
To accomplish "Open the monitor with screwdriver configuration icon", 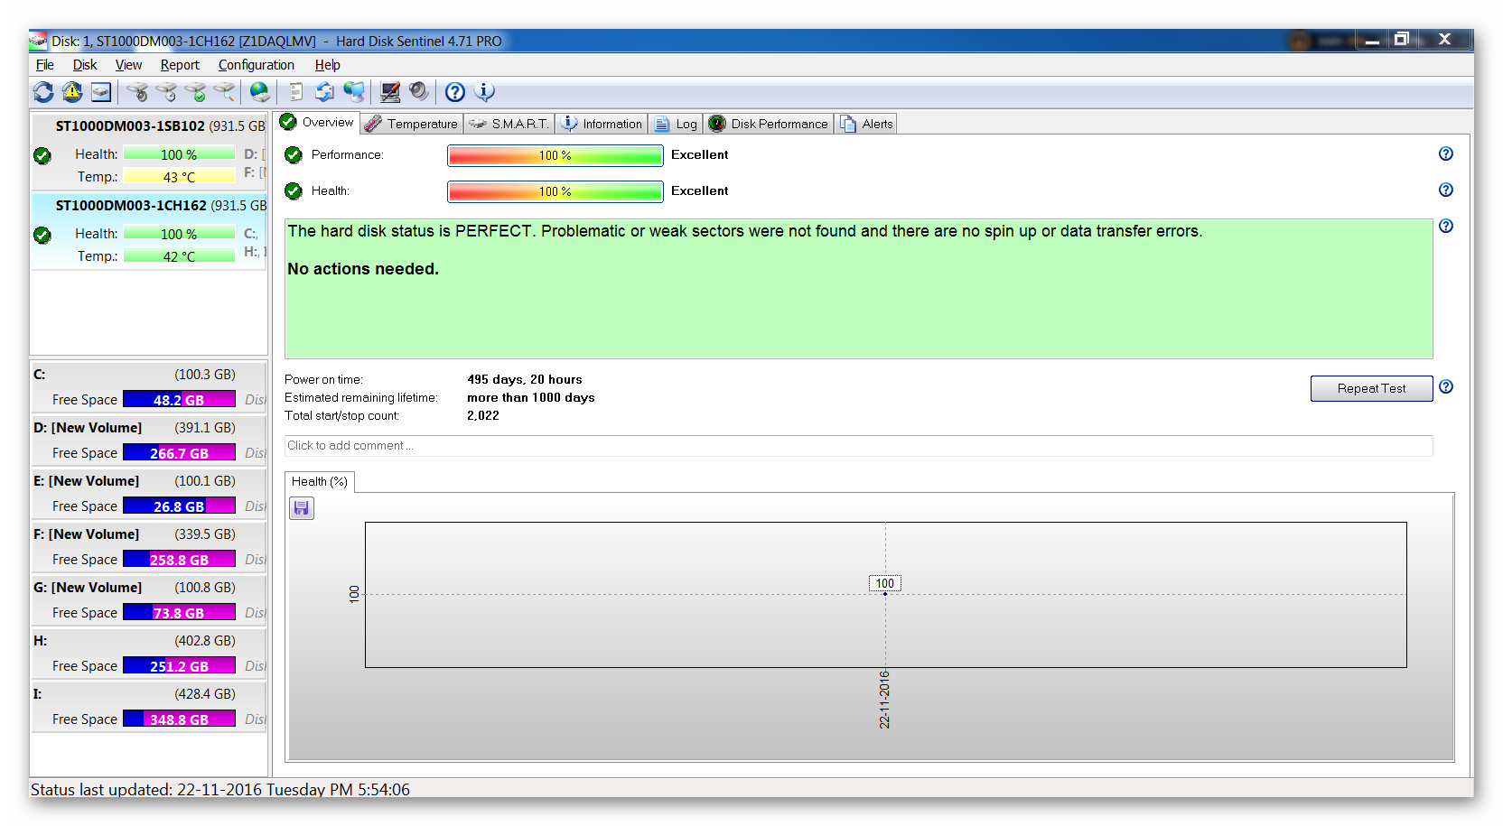I will coord(390,92).
